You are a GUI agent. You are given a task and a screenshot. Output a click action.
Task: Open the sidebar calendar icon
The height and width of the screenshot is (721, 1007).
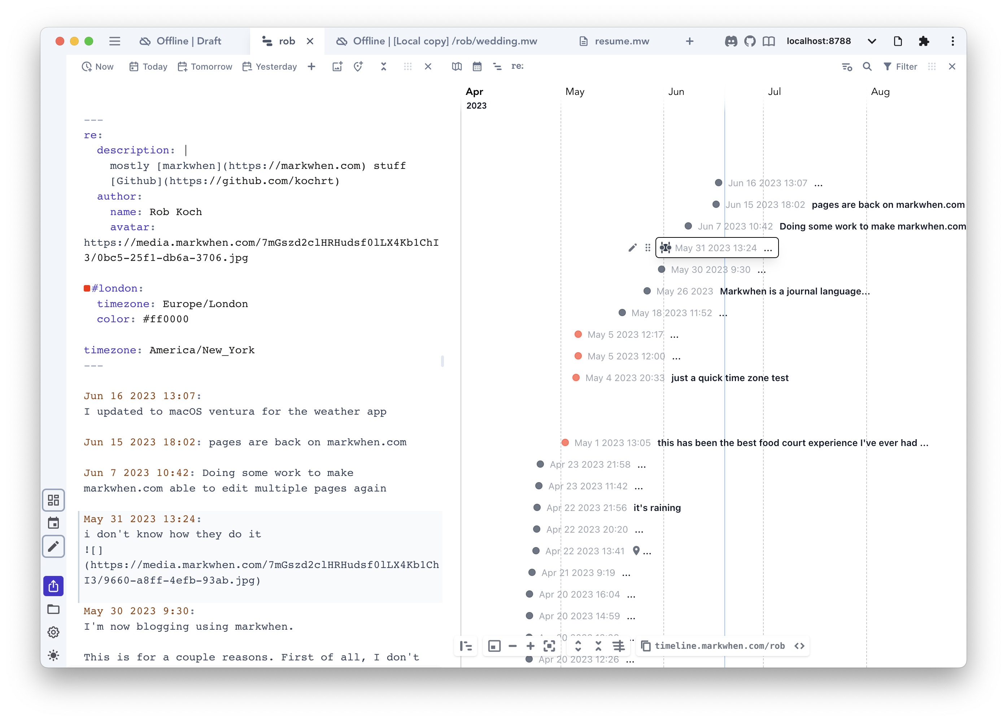[x=53, y=523]
